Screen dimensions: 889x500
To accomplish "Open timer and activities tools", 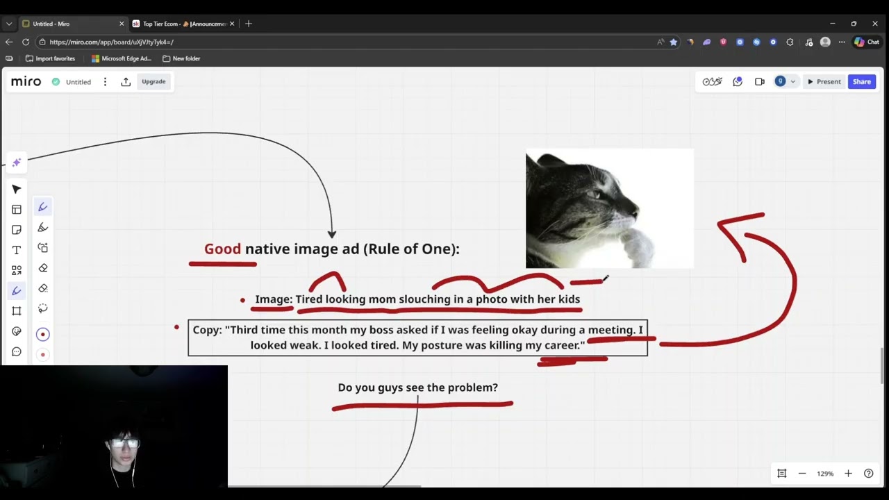I will (x=712, y=81).
